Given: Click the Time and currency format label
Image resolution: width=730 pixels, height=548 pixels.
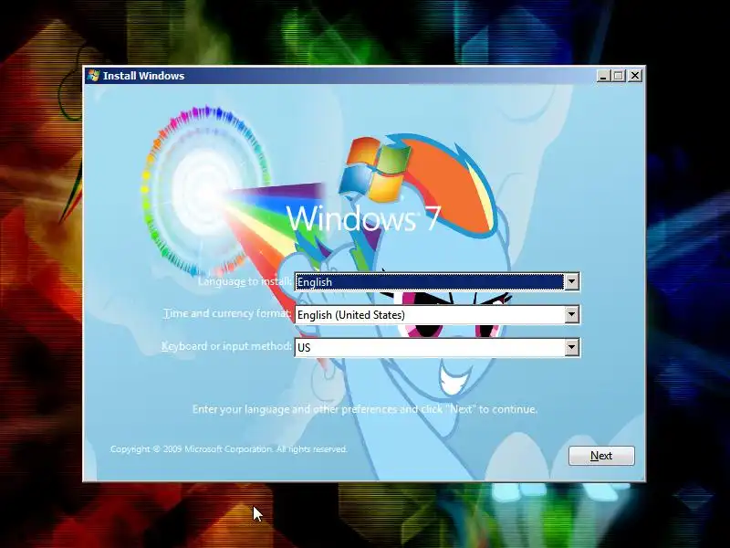Looking at the screenshot, I should (227, 313).
